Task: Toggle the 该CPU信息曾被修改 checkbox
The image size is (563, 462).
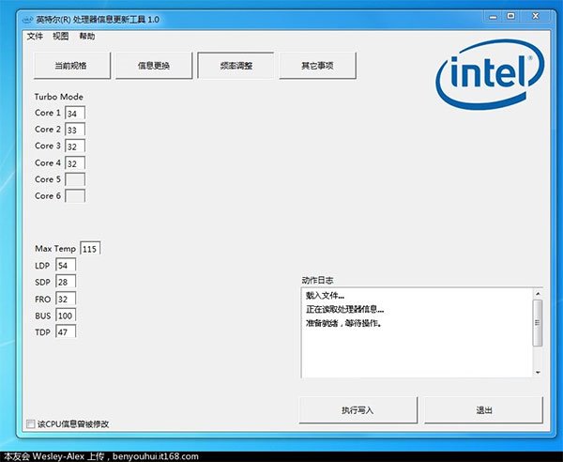Action: 31,423
